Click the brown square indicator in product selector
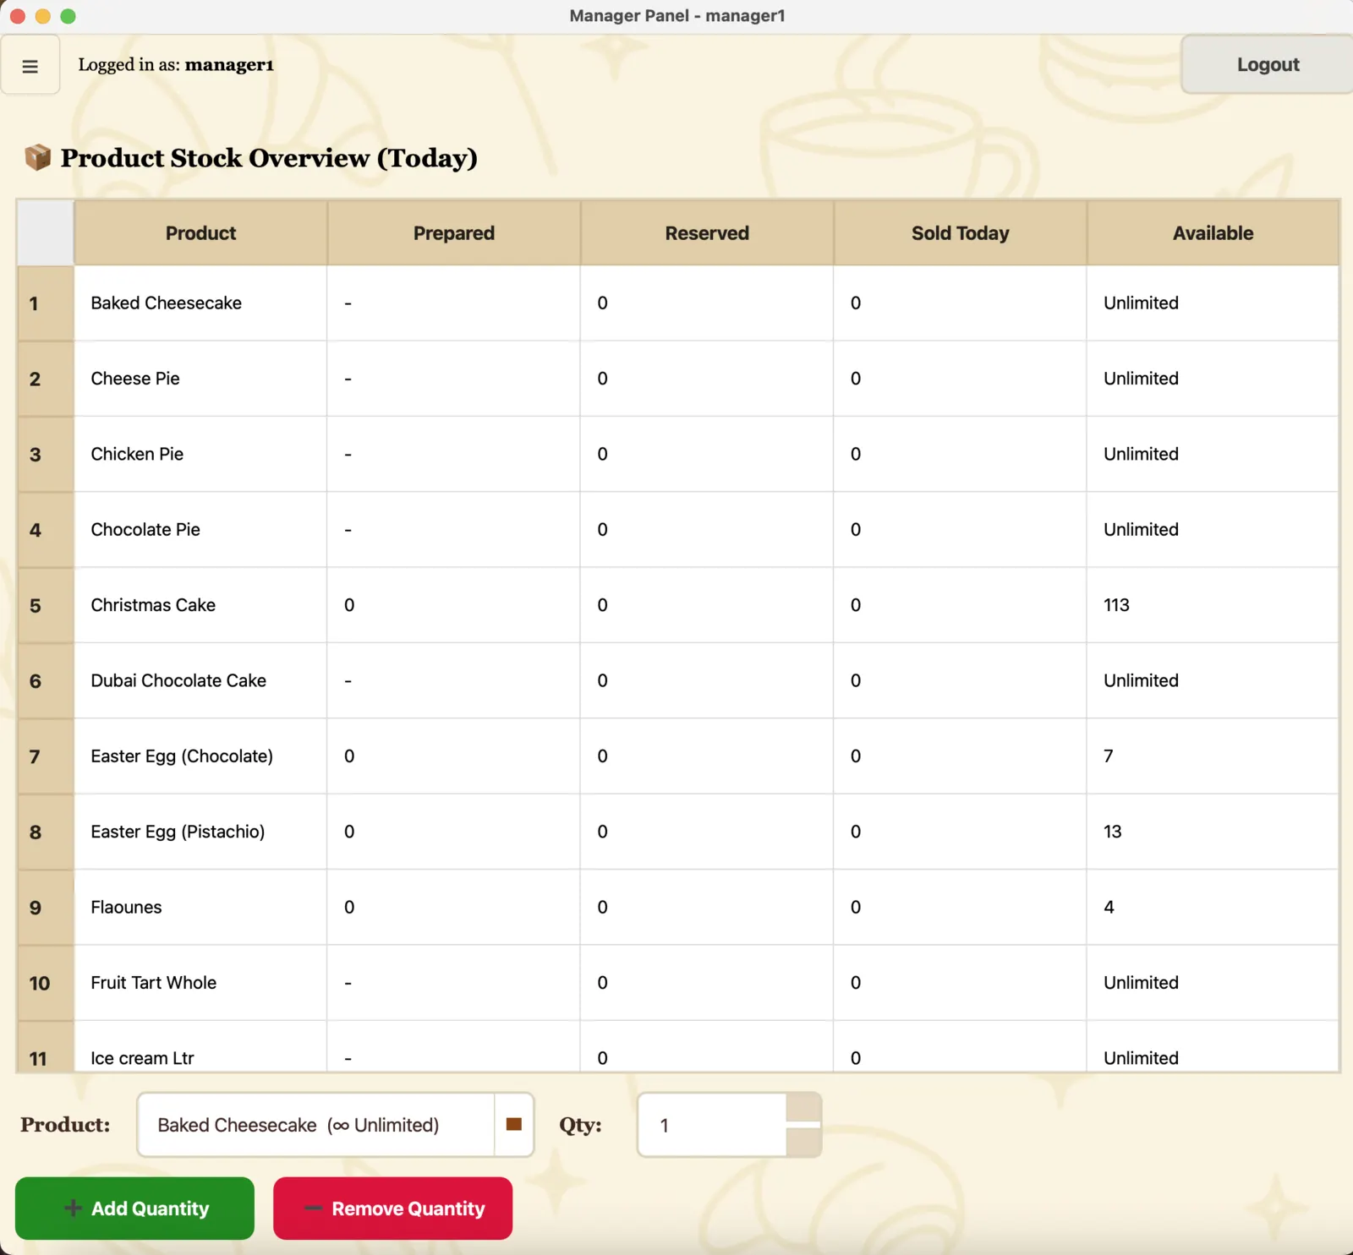1353x1255 pixels. pos(513,1124)
